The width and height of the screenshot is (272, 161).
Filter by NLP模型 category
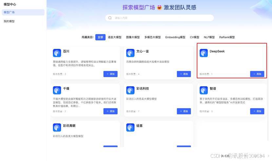[x=209, y=37]
